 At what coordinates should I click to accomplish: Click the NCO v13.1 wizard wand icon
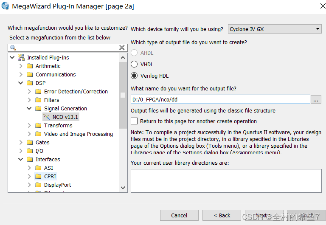click(x=47, y=117)
